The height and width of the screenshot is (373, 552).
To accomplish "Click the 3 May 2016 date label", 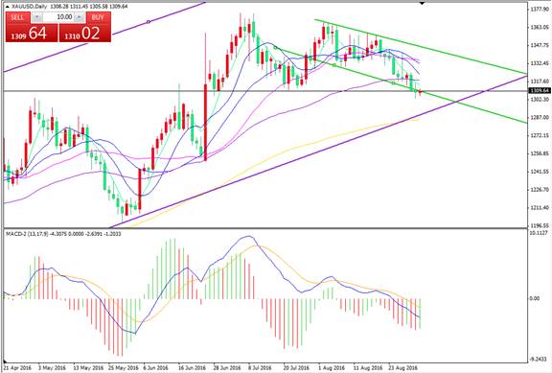I will 52,368.
